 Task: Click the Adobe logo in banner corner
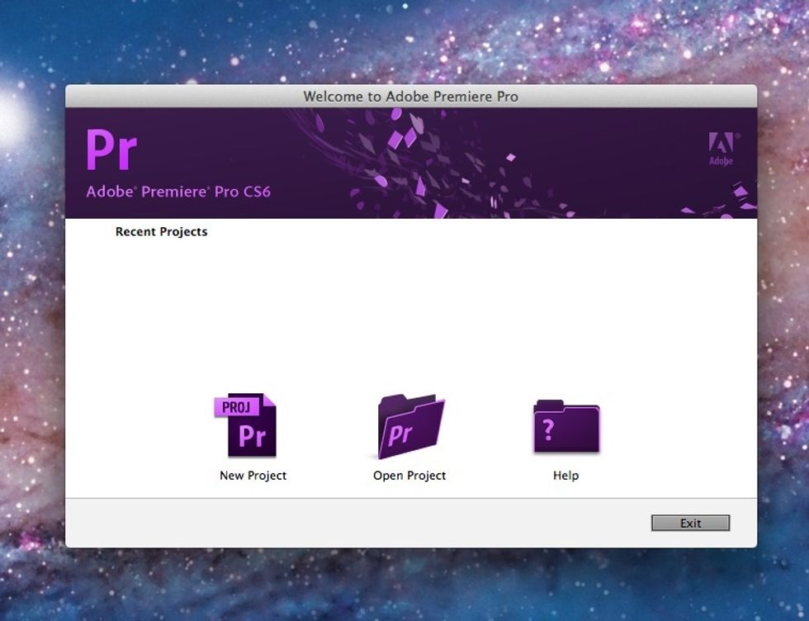coord(721,149)
